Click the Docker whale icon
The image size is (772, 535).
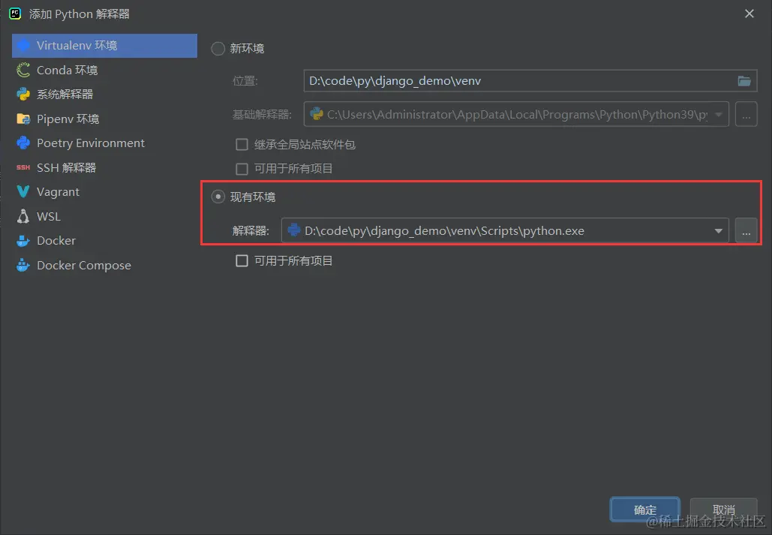tap(23, 240)
